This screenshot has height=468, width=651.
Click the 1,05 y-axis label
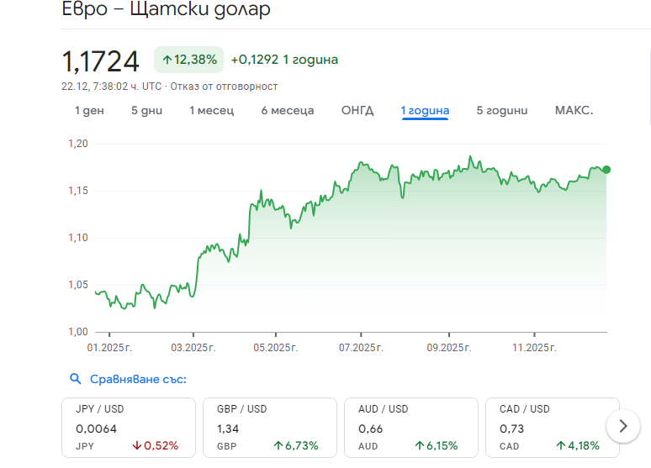(78, 285)
